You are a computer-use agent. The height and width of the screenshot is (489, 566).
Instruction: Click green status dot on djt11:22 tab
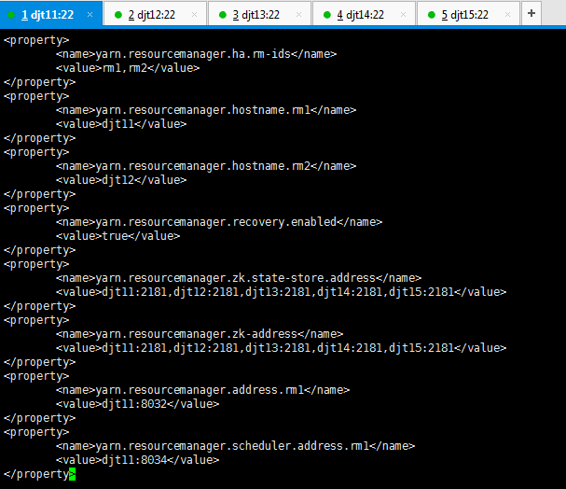(11, 15)
